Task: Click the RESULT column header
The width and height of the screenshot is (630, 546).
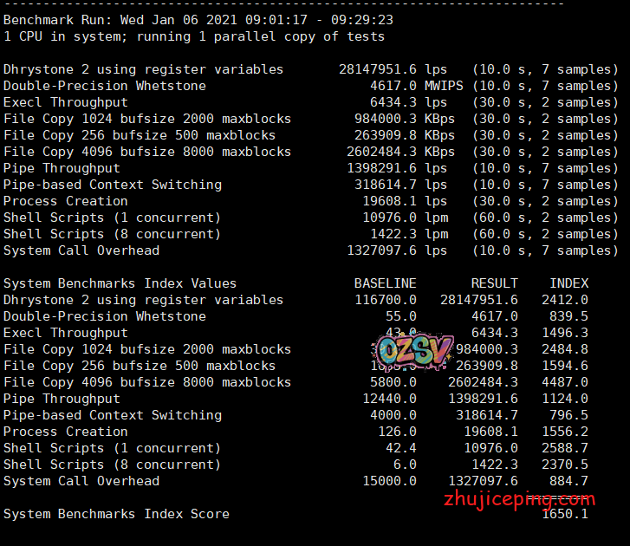Action: 494,283
